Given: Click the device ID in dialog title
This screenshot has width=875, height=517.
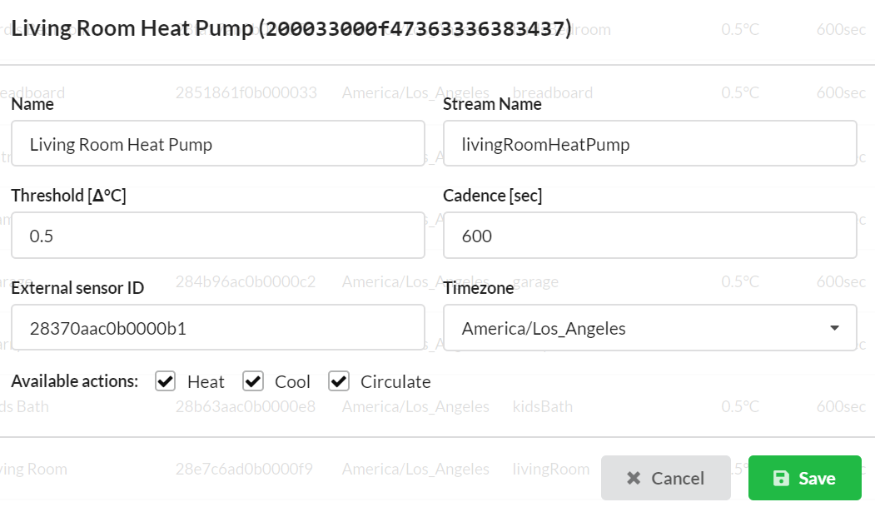Looking at the screenshot, I should pyautogui.click(x=415, y=29).
